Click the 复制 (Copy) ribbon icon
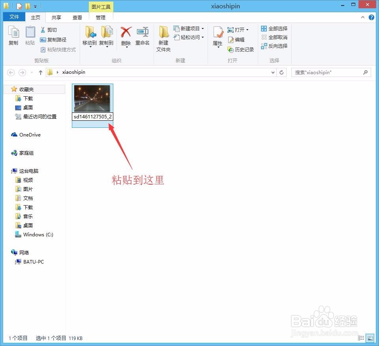Viewport: 379px width, 346px height. 13,36
